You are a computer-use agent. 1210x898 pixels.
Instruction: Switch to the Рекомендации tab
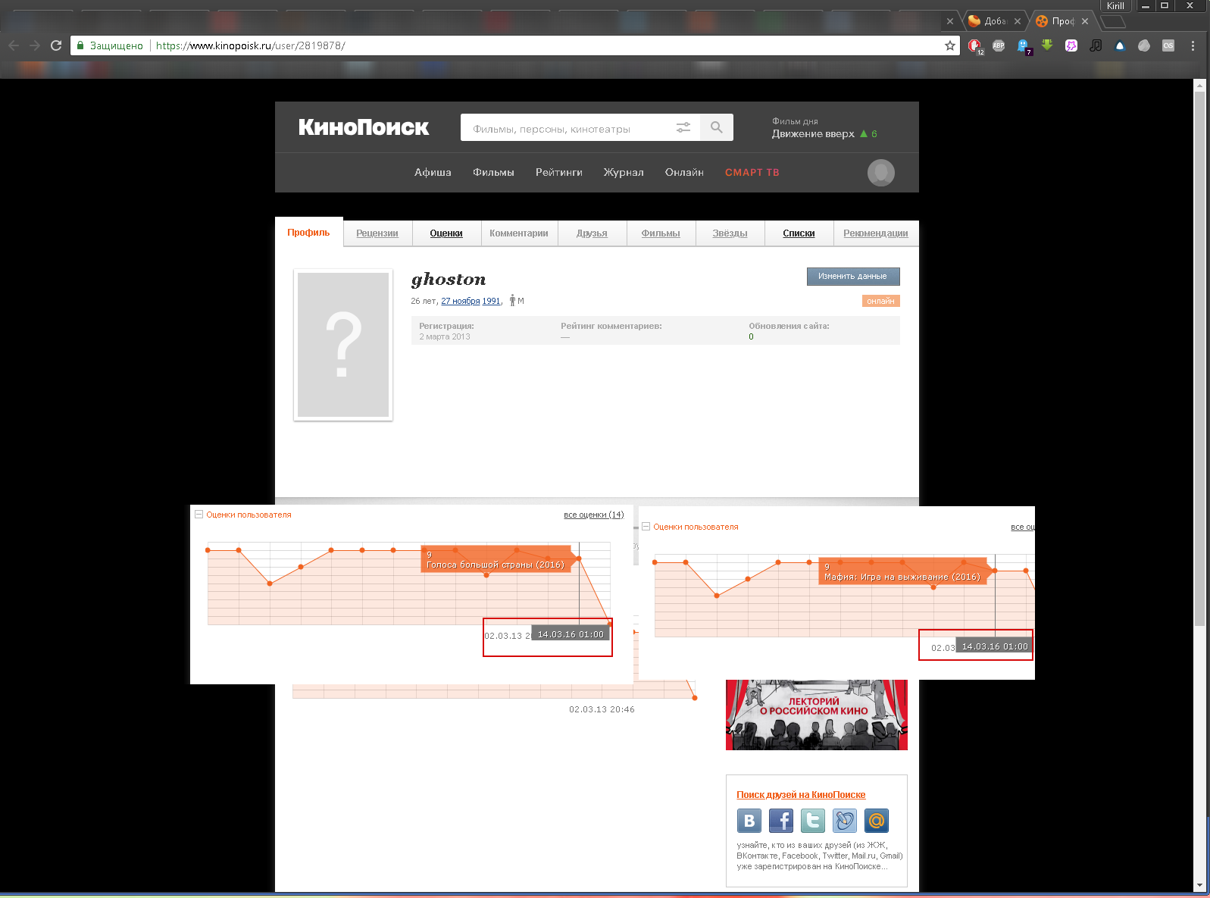coord(876,233)
